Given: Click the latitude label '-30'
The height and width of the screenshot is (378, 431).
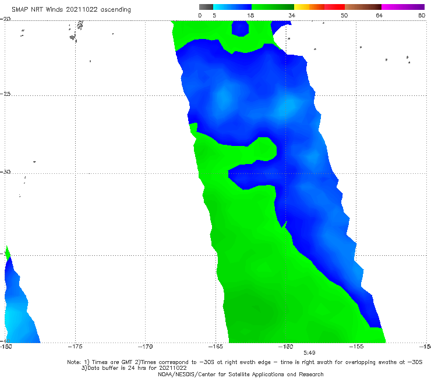Looking at the screenshot, I should click(x=5, y=172).
